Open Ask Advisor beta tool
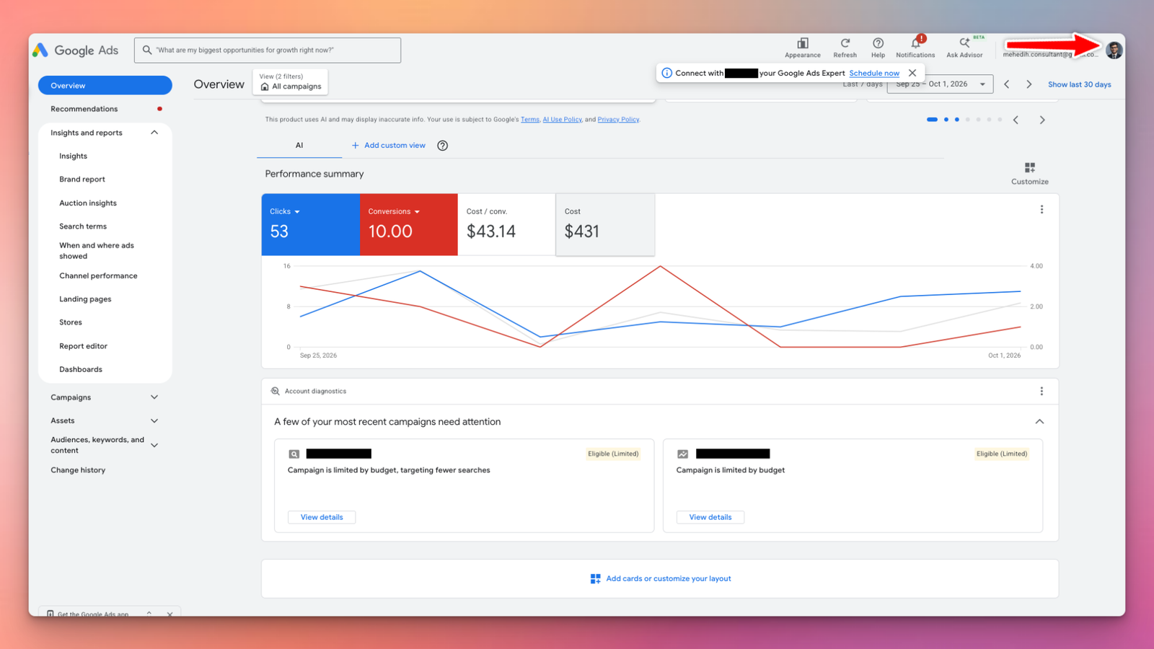 pyautogui.click(x=964, y=43)
